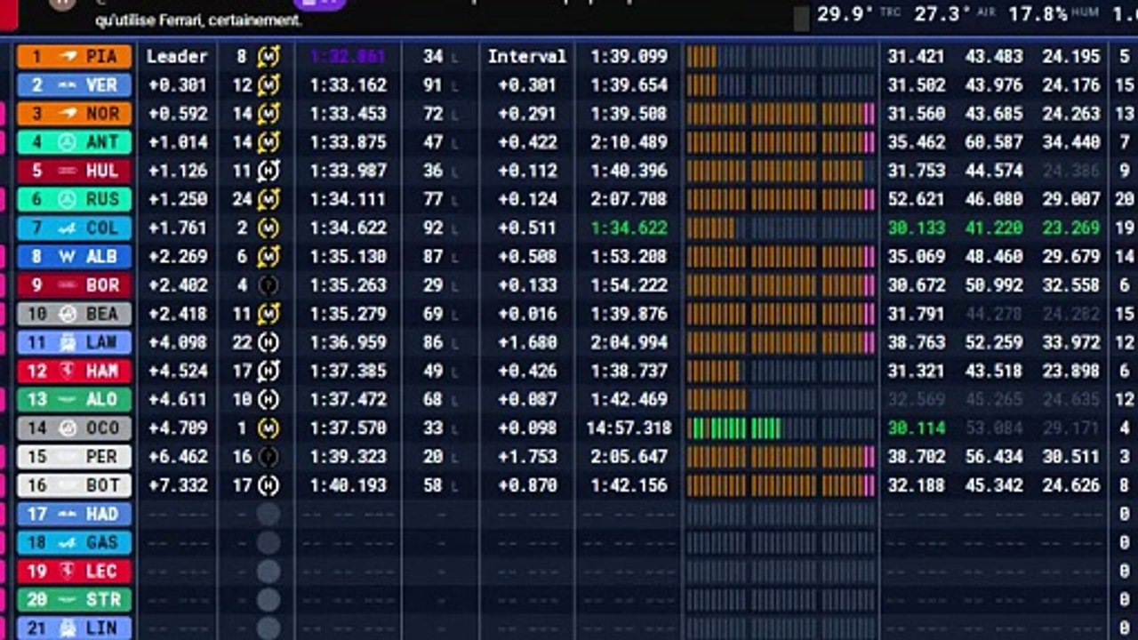1138x640 pixels.
Task: Click the Interval column header
Action: click(x=527, y=57)
